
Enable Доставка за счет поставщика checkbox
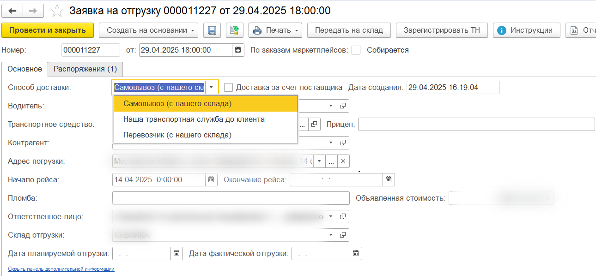(x=228, y=87)
